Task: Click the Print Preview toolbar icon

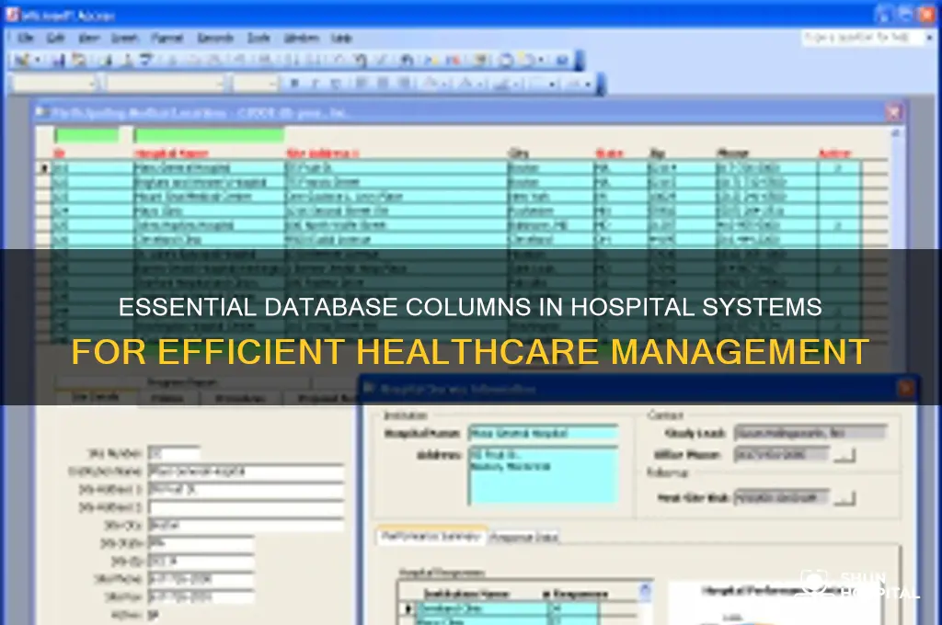Action: 127,60
